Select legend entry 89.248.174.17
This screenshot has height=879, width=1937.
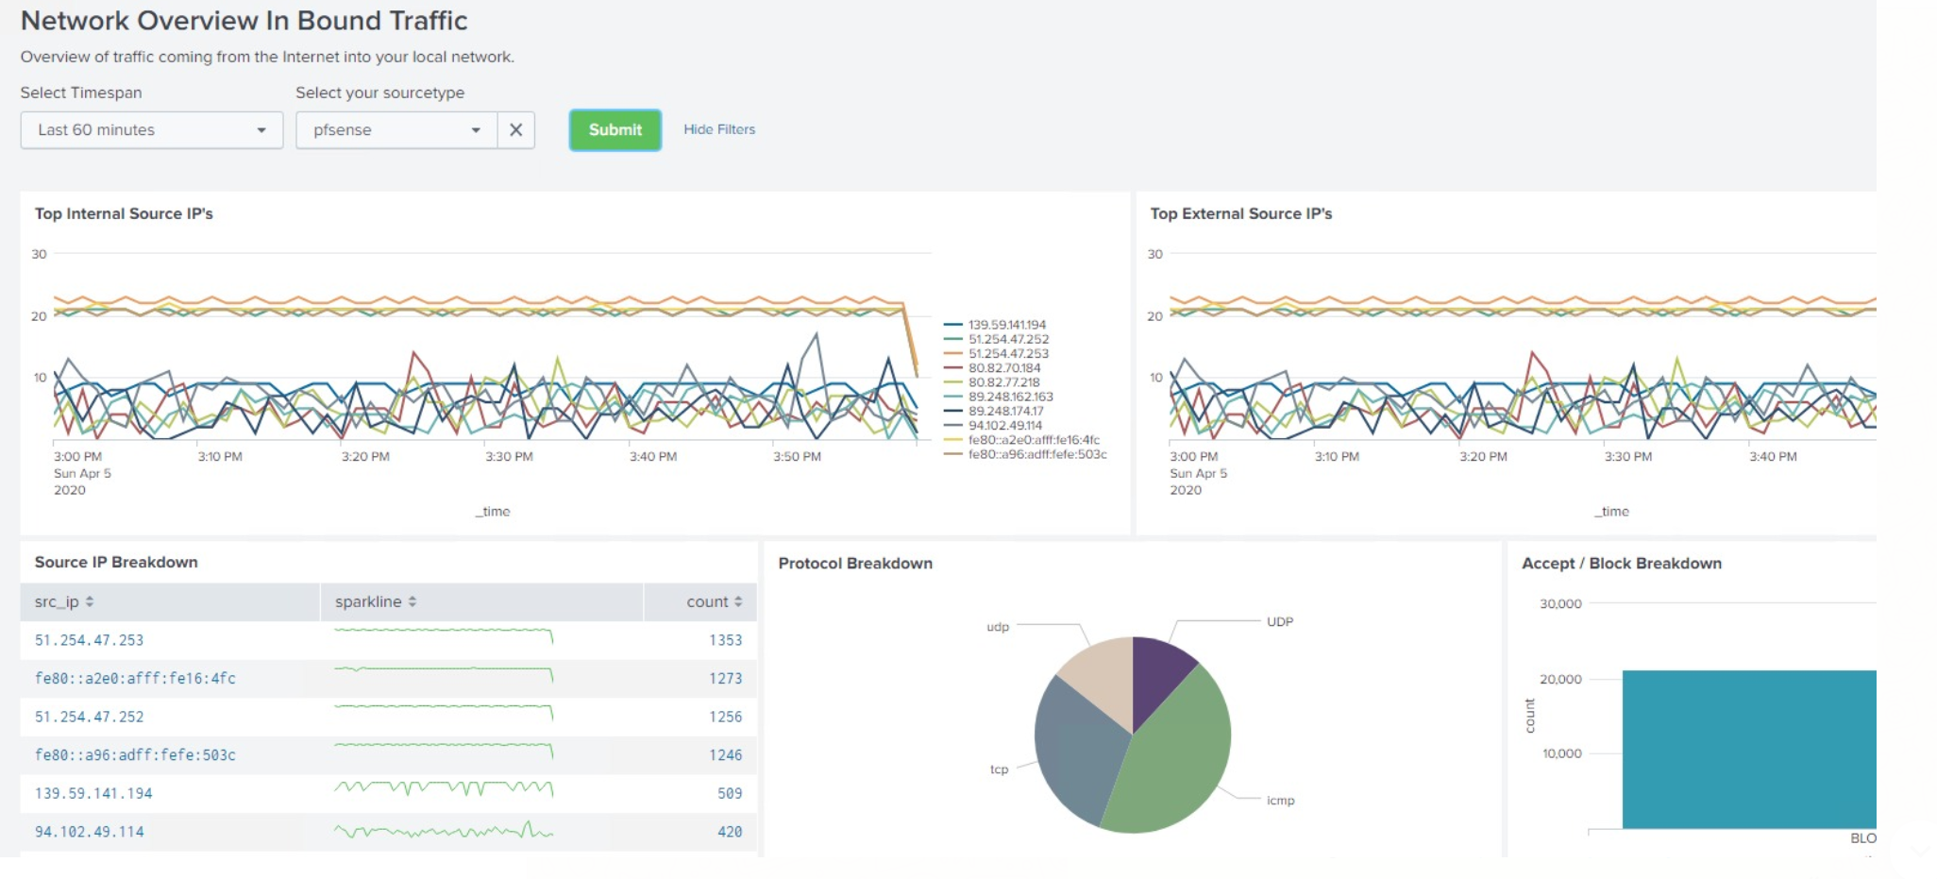click(x=993, y=411)
